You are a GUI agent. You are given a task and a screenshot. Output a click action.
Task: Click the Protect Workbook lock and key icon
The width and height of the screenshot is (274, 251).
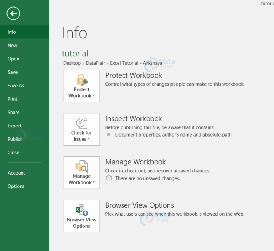82,80
